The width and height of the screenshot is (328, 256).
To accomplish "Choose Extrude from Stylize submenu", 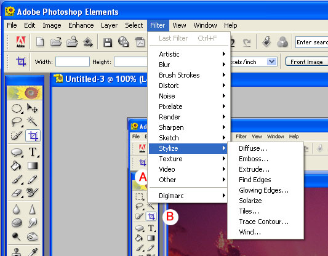I will [x=265, y=169].
